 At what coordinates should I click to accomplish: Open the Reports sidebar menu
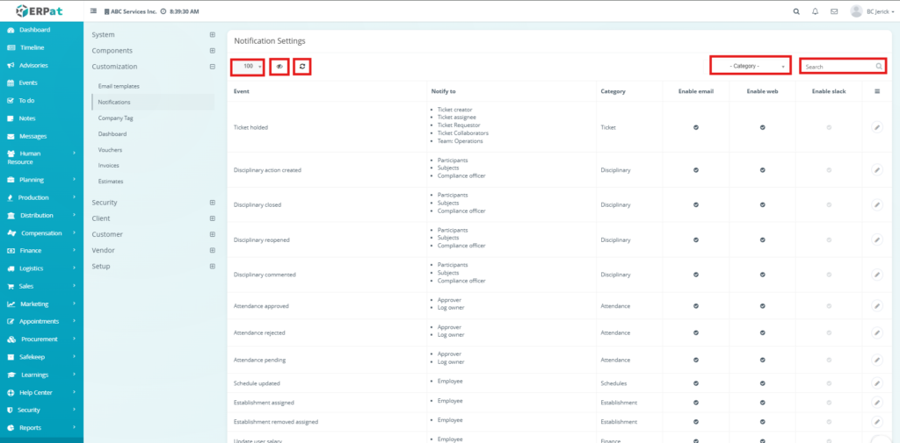click(x=41, y=427)
